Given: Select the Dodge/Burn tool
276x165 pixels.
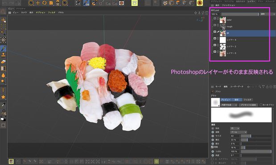Looking at the screenshot, I should (4, 82).
